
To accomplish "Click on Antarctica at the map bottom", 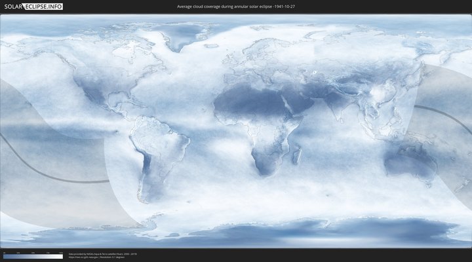I will [x=262, y=233].
